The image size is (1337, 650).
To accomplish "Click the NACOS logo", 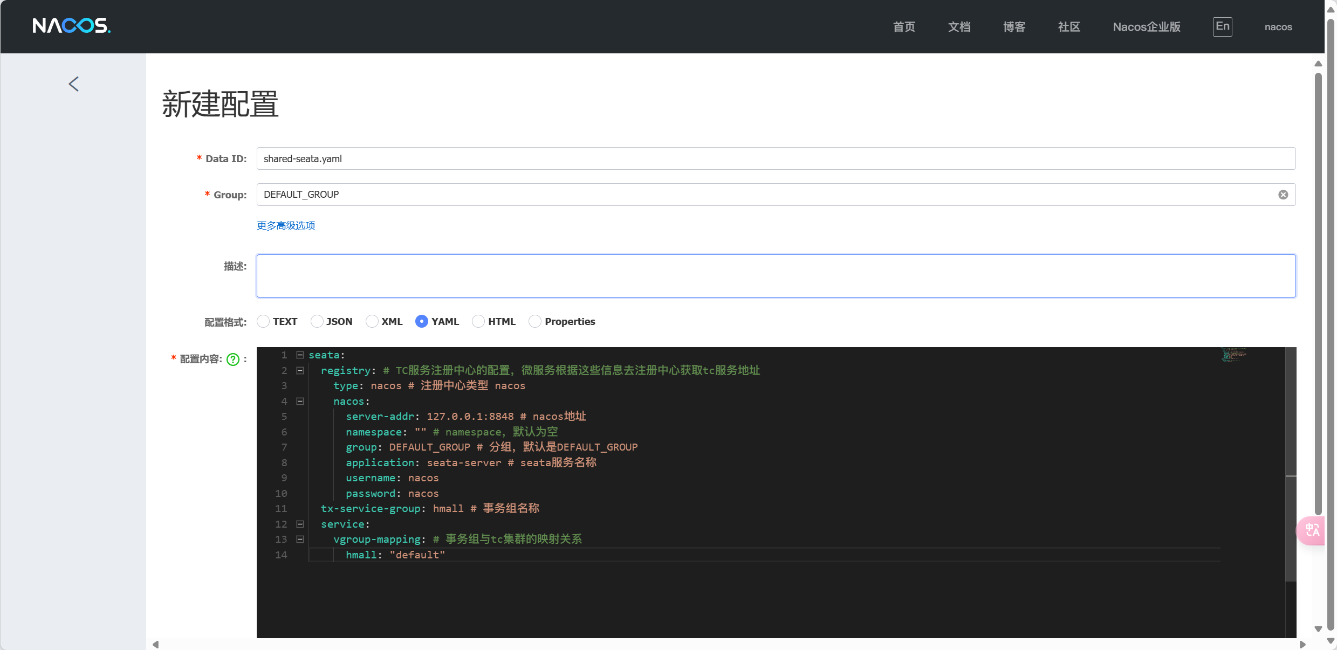I will pyautogui.click(x=71, y=26).
